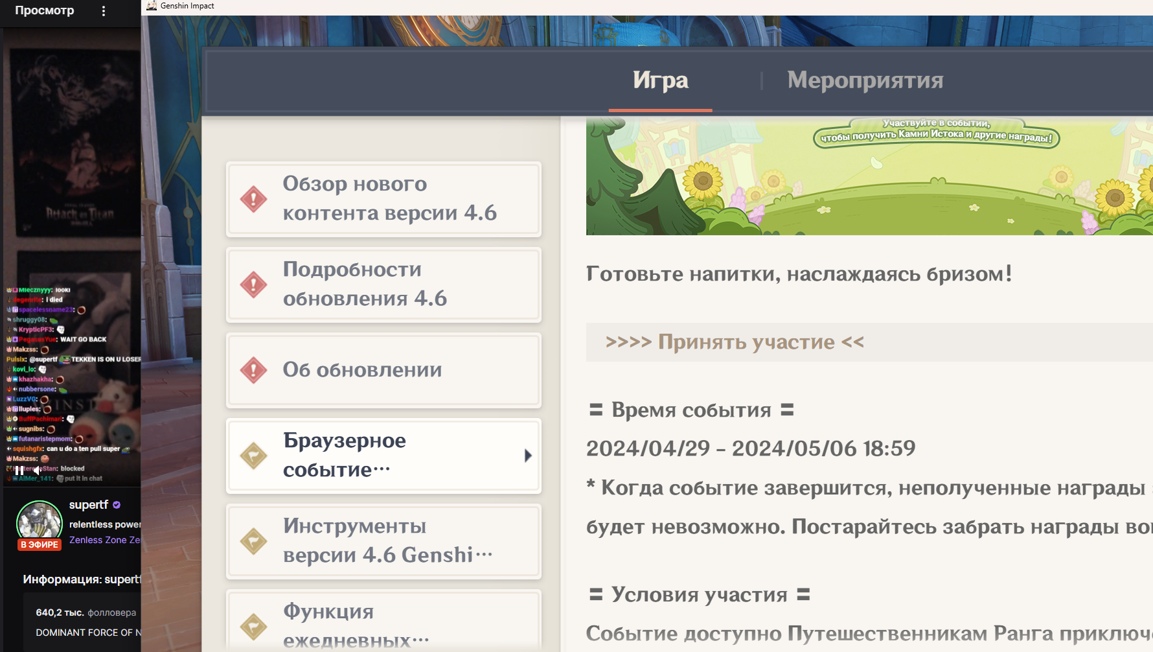Click the supertf verified badge
Viewport: 1153px width, 652px height.
pyautogui.click(x=117, y=505)
